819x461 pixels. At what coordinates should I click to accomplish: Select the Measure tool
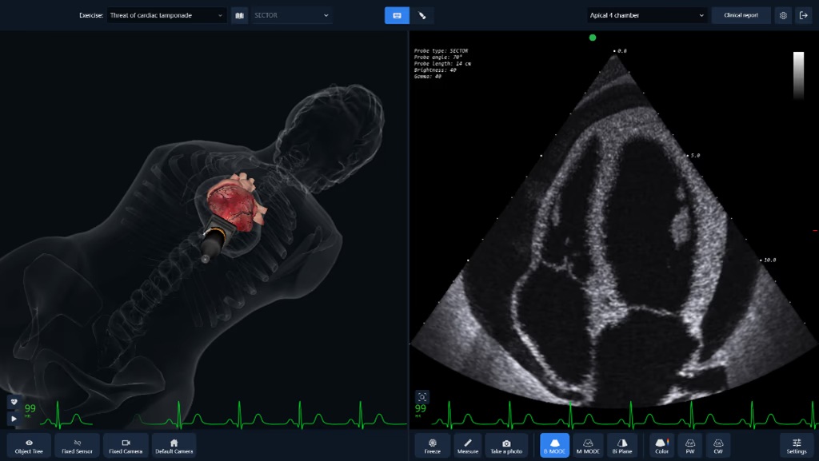click(467, 446)
